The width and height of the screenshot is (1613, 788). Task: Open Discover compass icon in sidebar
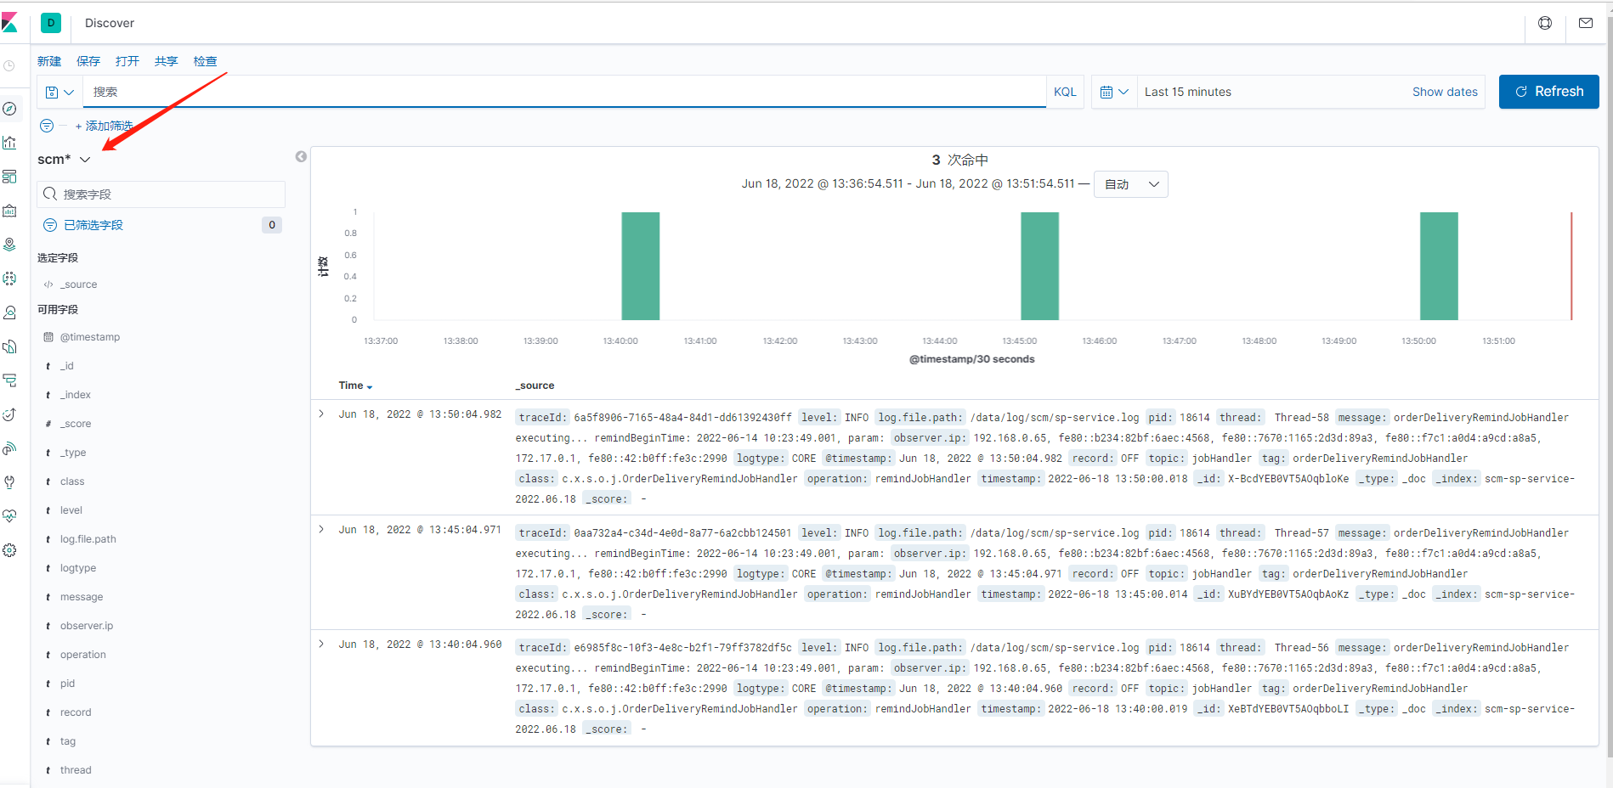[9, 109]
